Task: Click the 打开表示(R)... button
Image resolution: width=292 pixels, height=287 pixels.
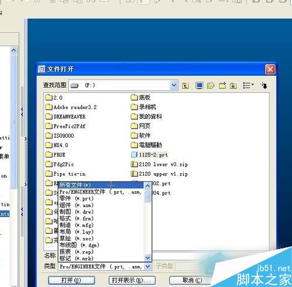Action: [x=132, y=280]
